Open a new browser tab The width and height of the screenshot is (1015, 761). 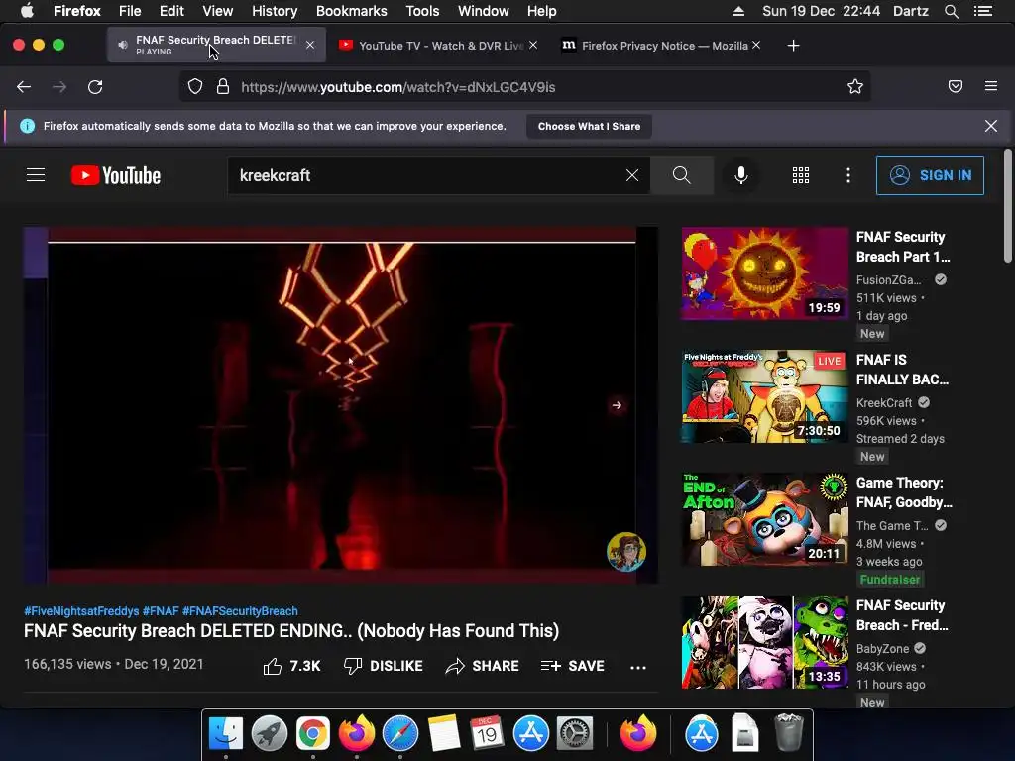(793, 46)
